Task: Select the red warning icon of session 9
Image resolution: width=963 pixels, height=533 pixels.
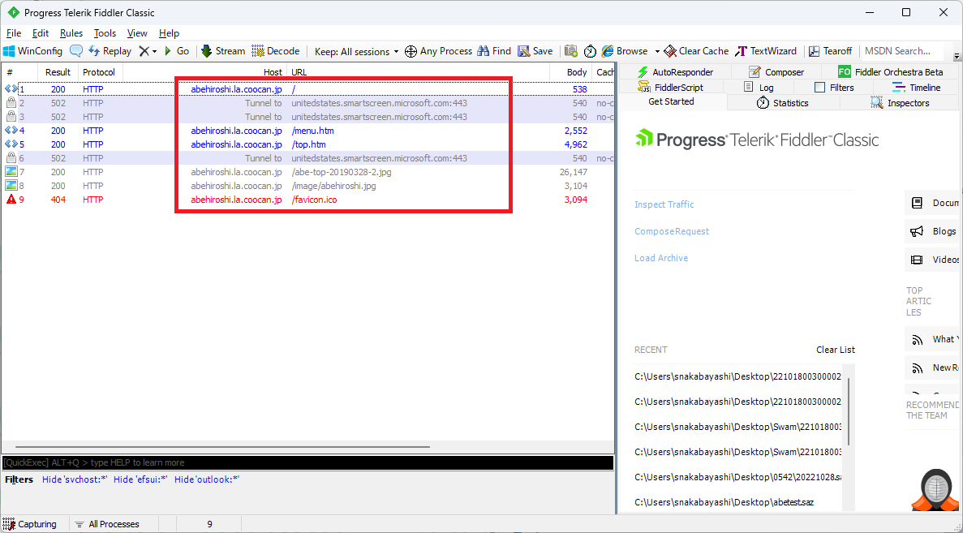Action: [x=11, y=200]
